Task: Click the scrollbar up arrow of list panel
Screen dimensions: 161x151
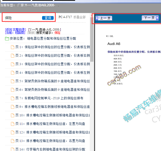Action: coord(91,16)
